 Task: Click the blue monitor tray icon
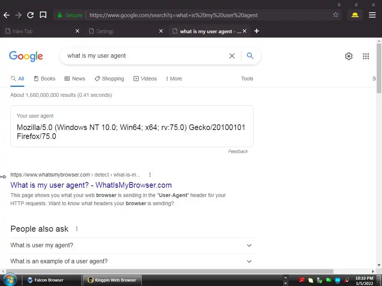(337, 280)
